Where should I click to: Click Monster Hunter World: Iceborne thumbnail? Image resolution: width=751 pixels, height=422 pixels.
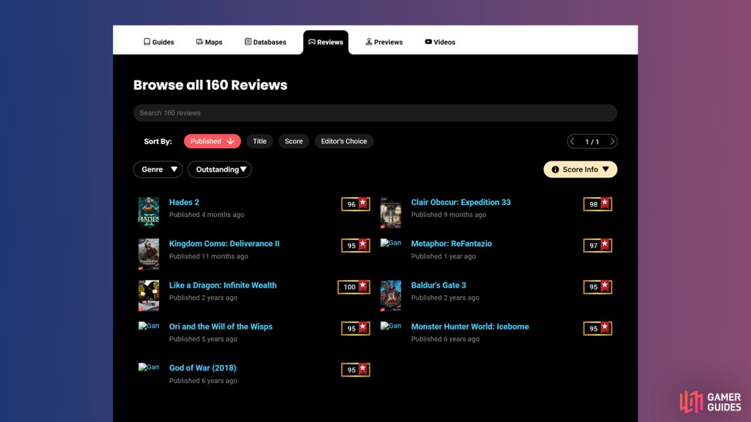coord(390,326)
